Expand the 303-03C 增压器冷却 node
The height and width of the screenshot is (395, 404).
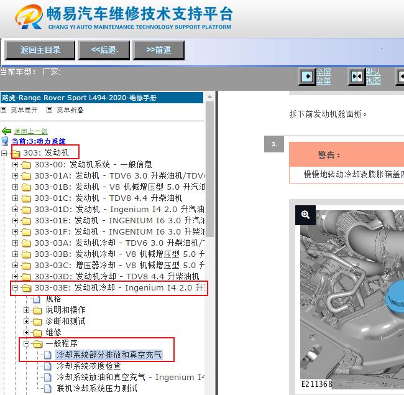tap(15, 266)
